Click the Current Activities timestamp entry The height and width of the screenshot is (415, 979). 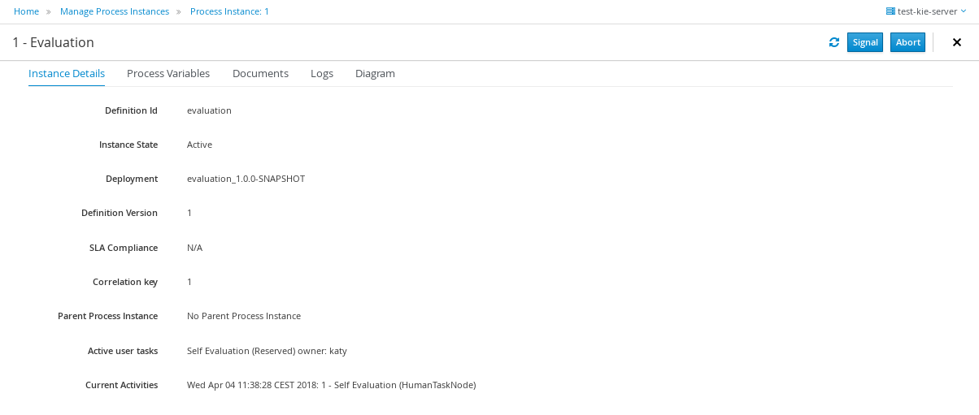331,385
